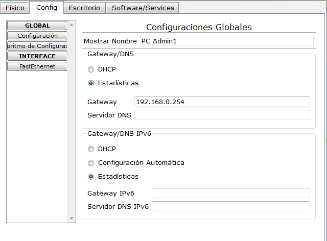
Task: Open Algoritmo de Configuración sidebar entry
Action: pos(37,46)
